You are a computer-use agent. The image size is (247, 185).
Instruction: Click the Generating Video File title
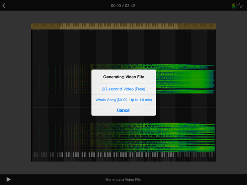coord(123,77)
